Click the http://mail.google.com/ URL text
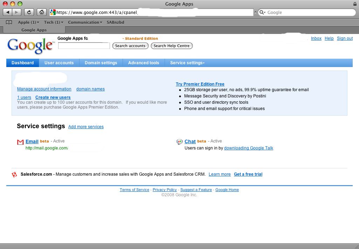This screenshot has height=249, width=359. (47, 148)
